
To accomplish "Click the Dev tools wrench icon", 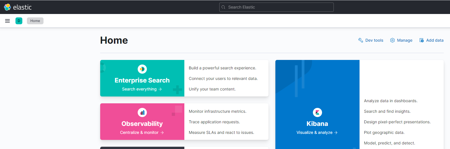I will pyautogui.click(x=361, y=40).
